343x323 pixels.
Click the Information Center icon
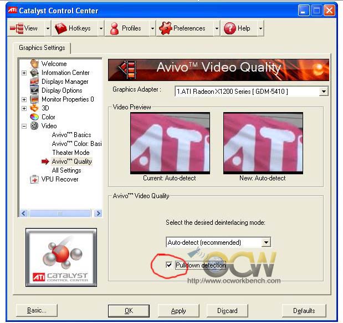pos(34,73)
